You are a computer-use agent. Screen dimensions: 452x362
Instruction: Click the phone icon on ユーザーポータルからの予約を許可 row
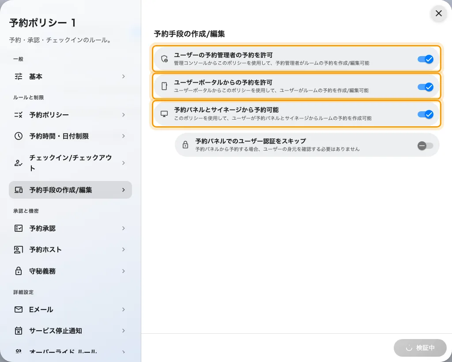pyautogui.click(x=164, y=86)
